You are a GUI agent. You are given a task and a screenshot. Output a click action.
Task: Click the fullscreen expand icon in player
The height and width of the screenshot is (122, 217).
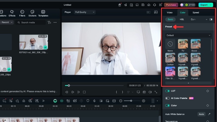point(156,92)
